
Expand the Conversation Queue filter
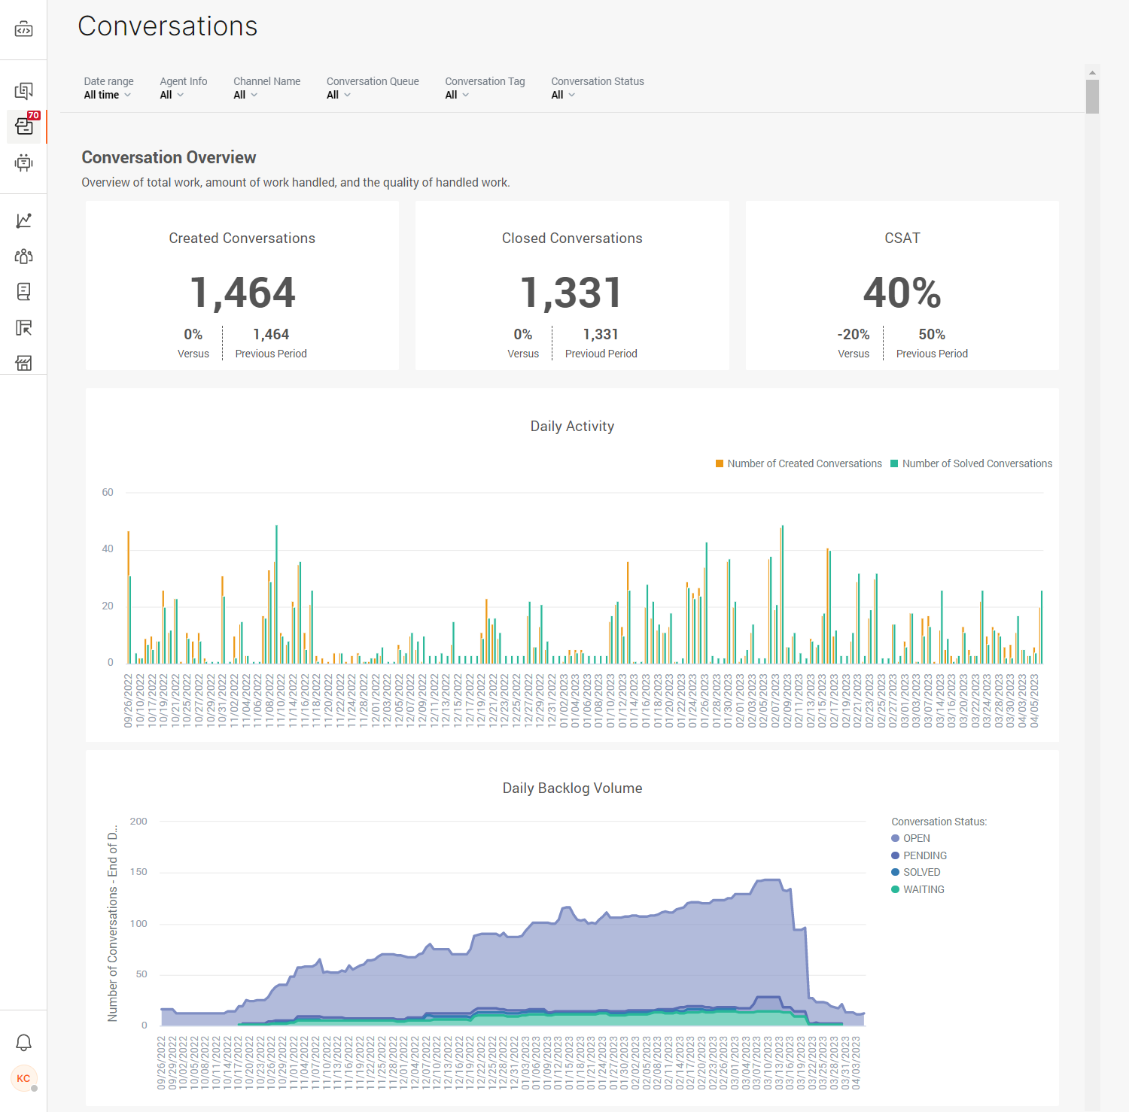[338, 95]
